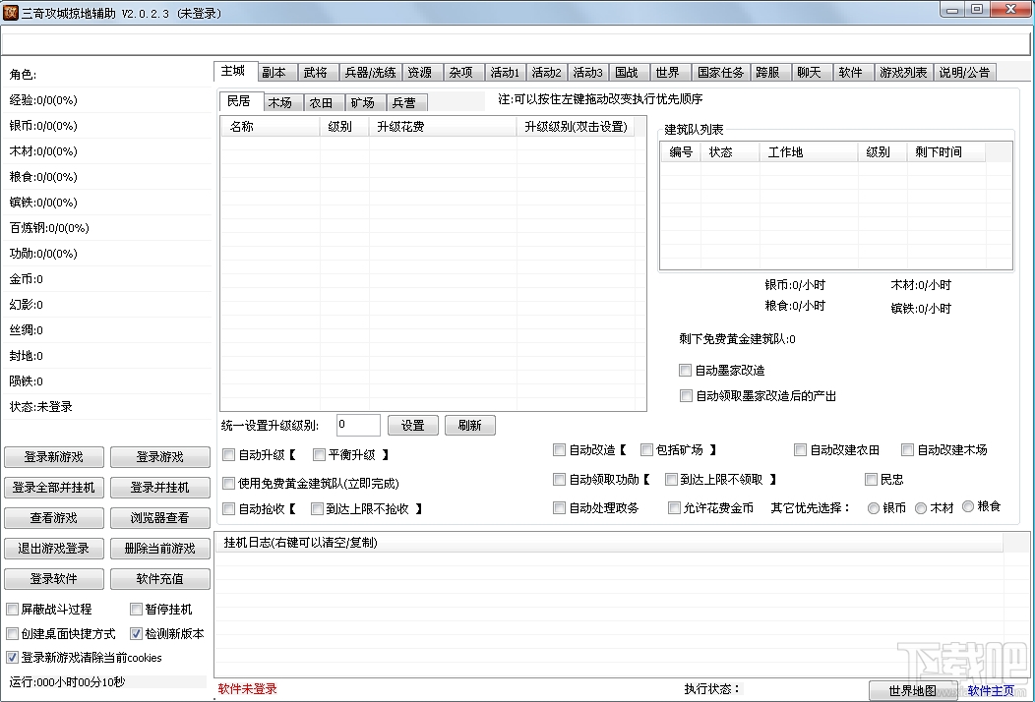Select the 粮食 priority radio button

click(968, 506)
